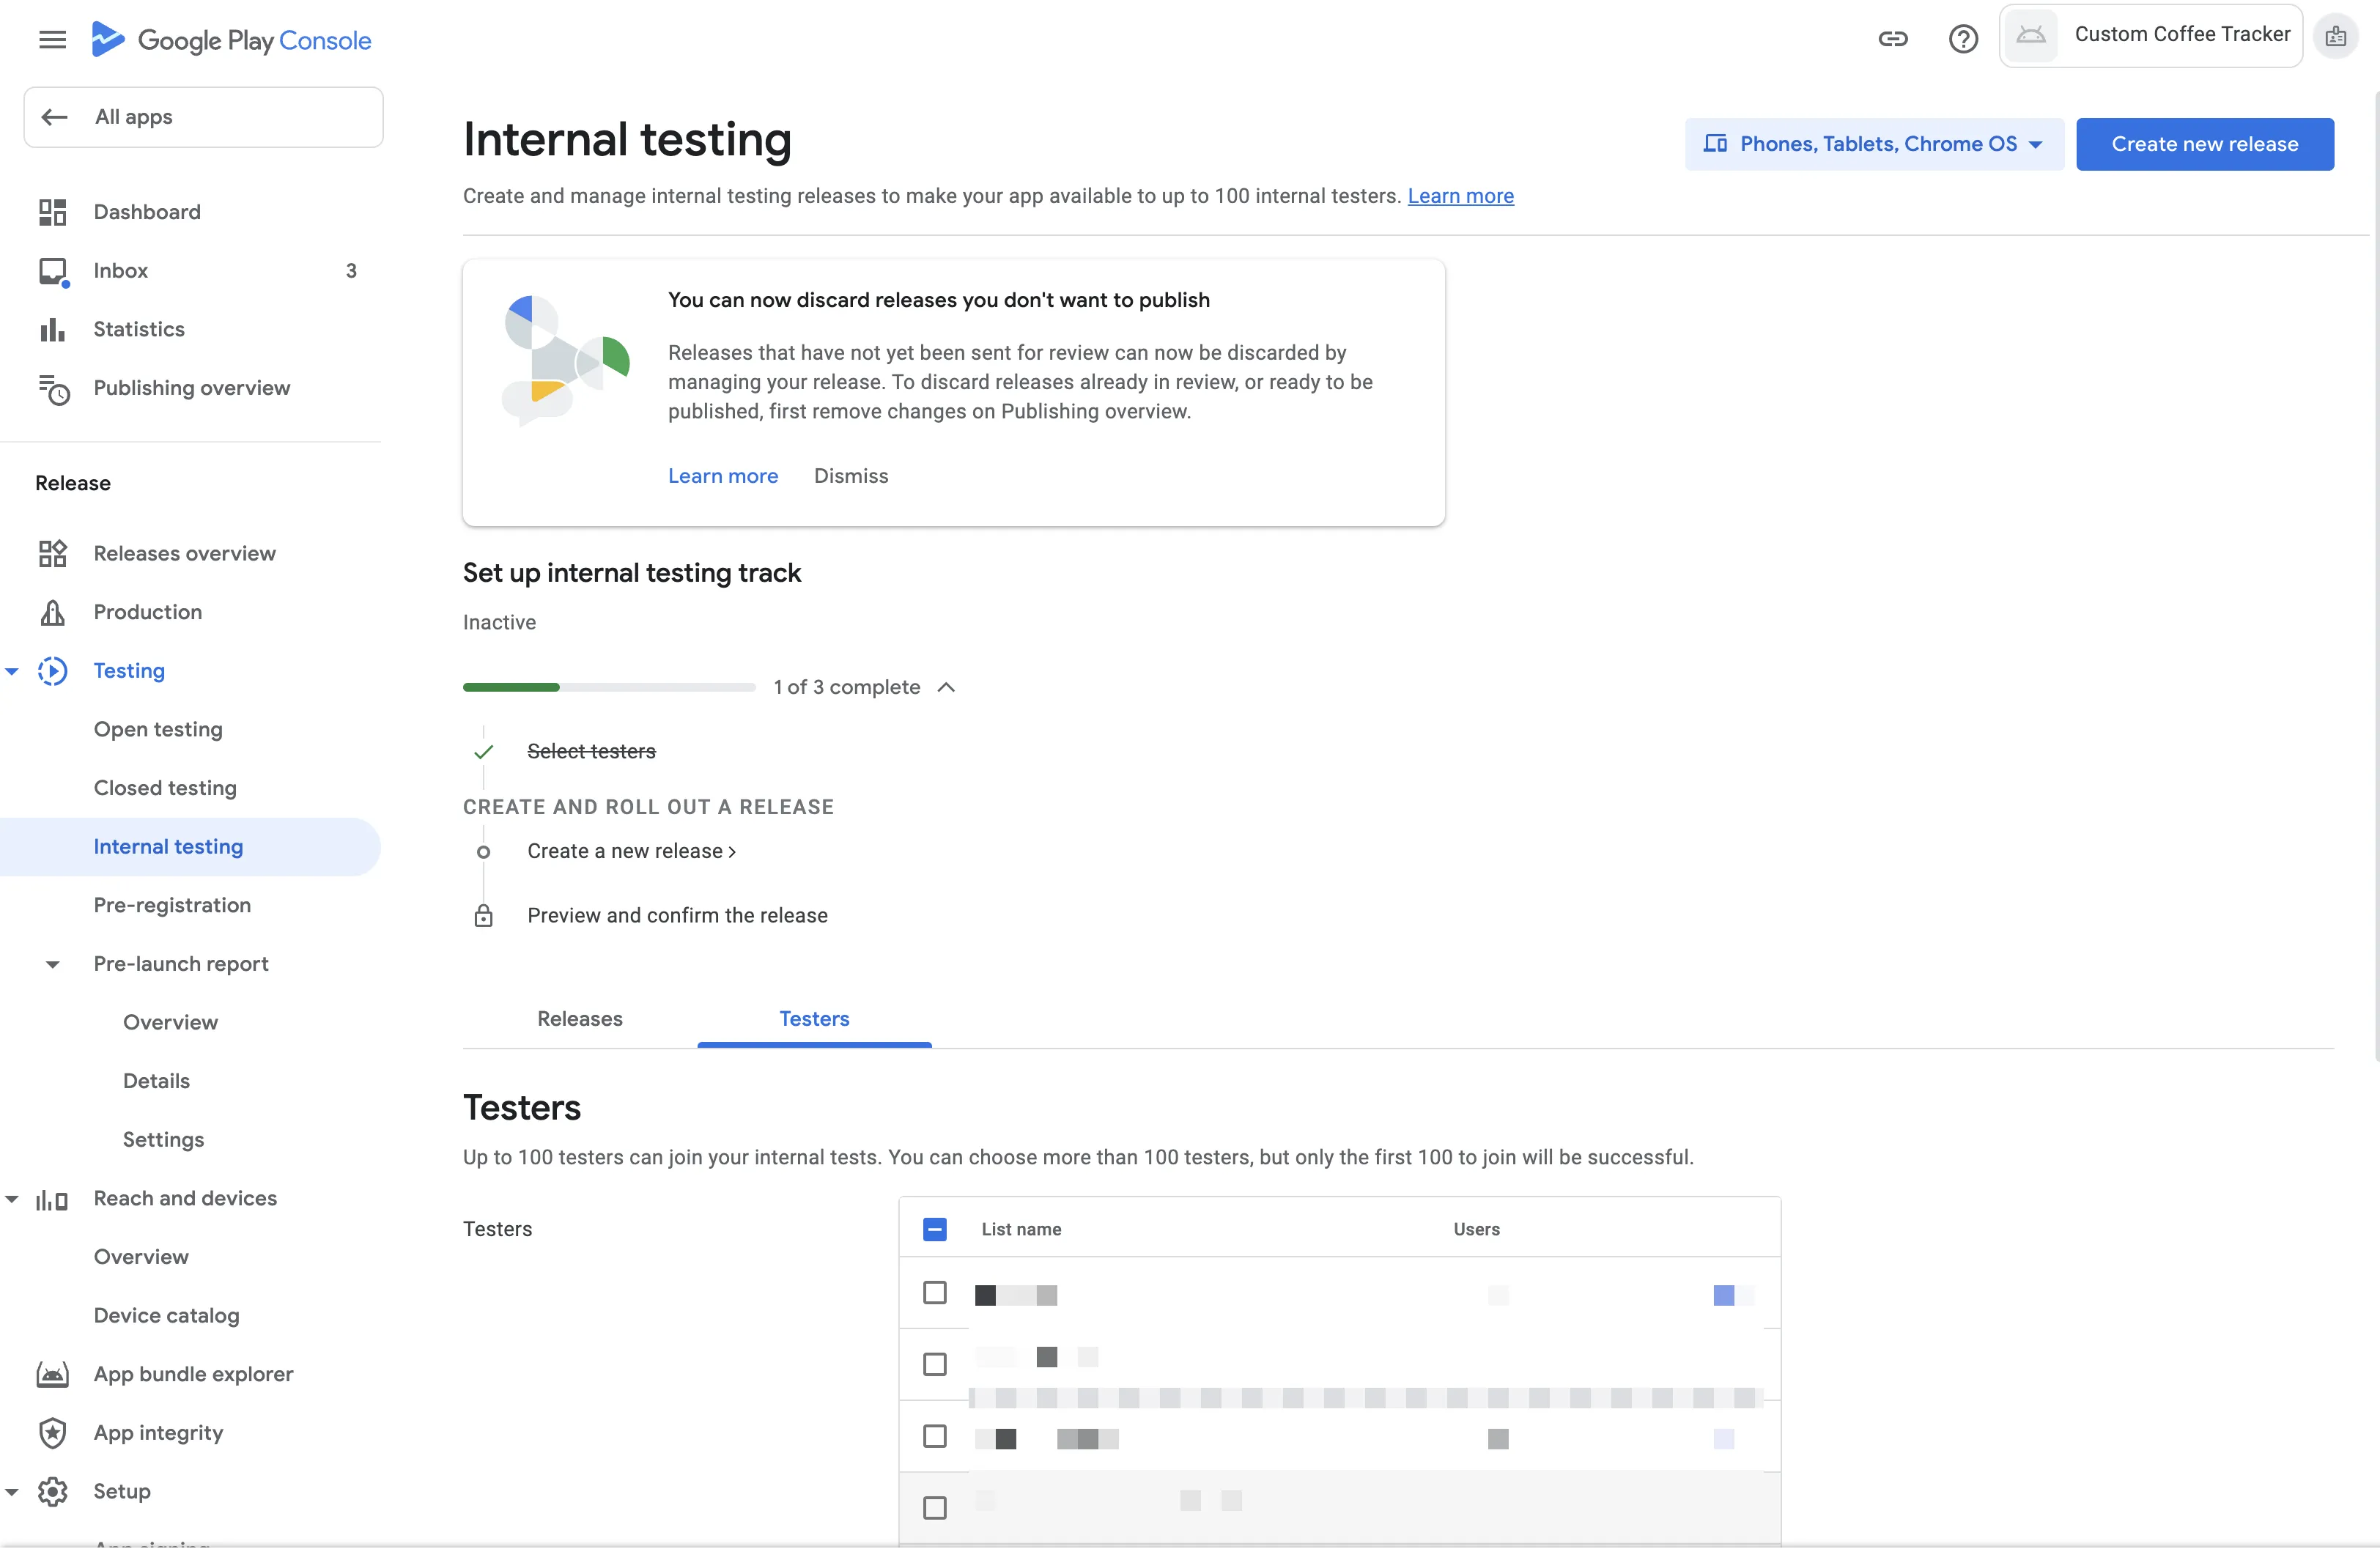
Task: Click the Statistics bar chart icon
Action: coord(52,329)
